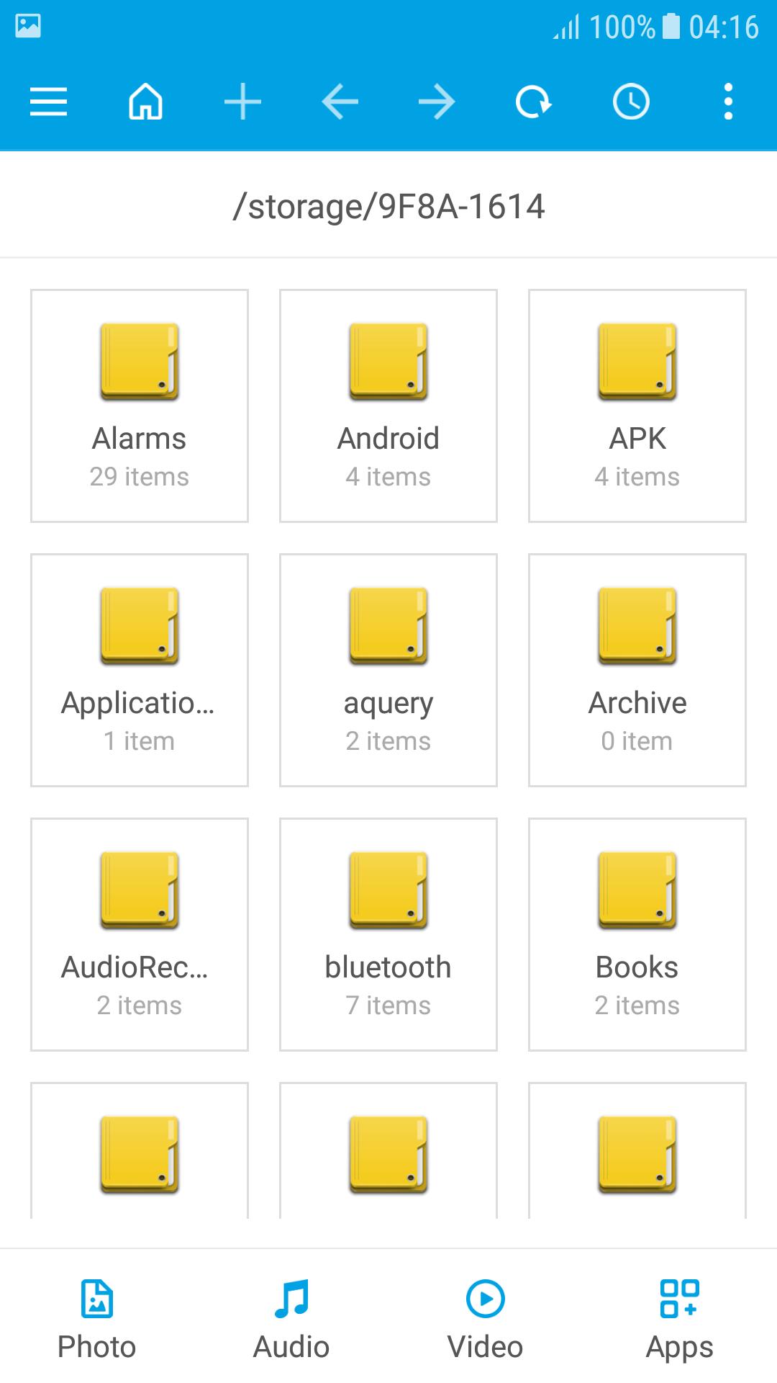Screen dimensions: 777x1383
Task: Tap the 04:16 clock in status bar
Action: click(x=724, y=27)
